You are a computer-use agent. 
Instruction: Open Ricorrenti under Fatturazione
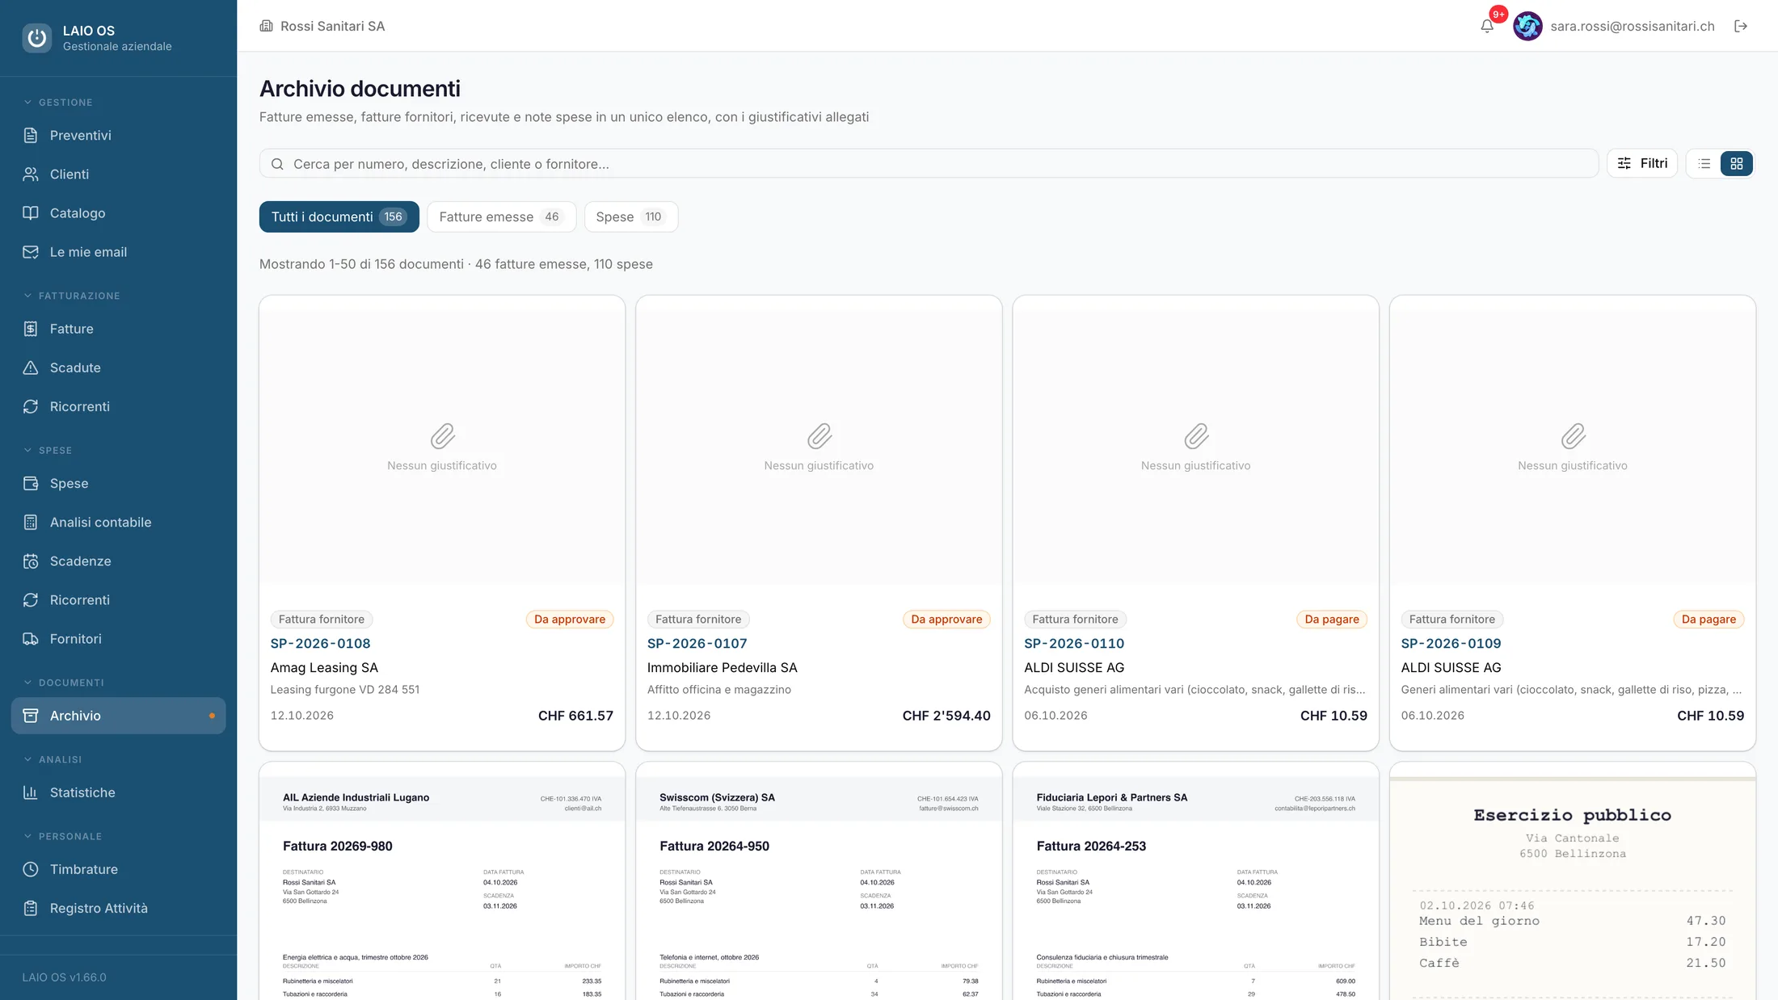click(x=118, y=406)
